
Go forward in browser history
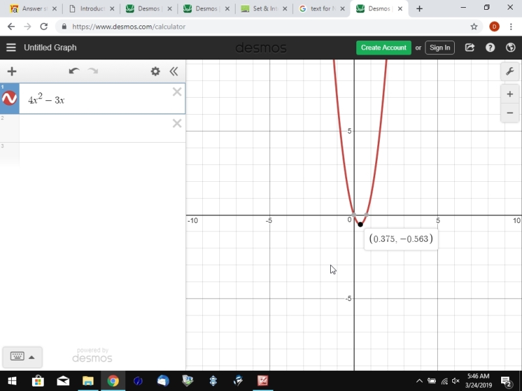coord(27,27)
